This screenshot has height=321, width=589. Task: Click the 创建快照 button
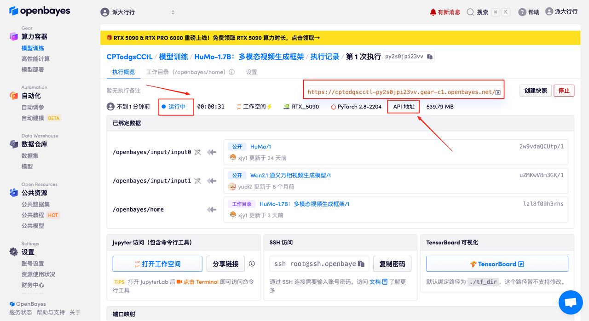click(x=536, y=91)
